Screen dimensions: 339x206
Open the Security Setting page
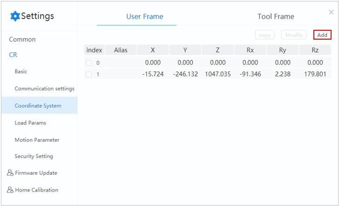[x=34, y=156]
